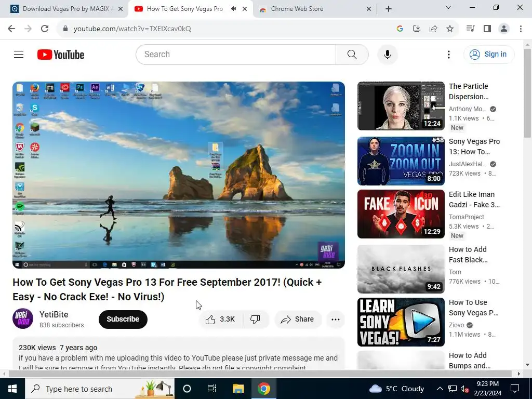Click the browser forward arrow
The image size is (532, 399).
pos(28,29)
